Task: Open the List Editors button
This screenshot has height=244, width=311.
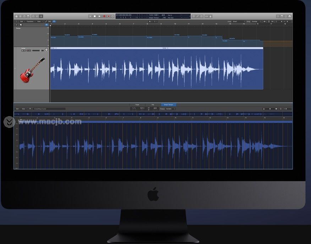Action: (278, 16)
